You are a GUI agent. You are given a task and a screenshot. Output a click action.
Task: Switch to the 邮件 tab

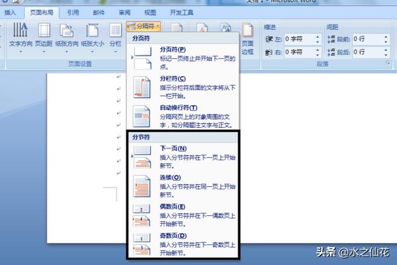coord(99,13)
